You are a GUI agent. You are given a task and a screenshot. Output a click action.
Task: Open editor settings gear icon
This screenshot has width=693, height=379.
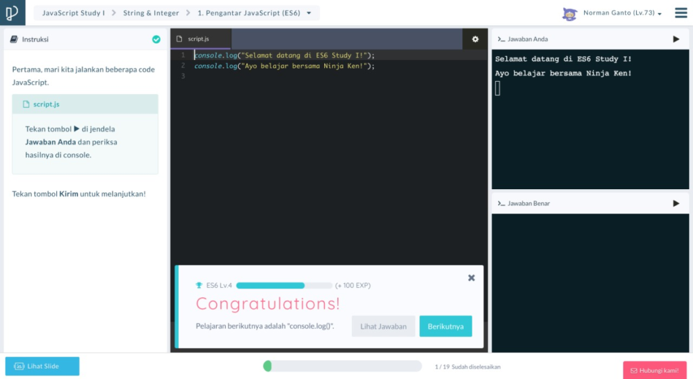pos(475,39)
